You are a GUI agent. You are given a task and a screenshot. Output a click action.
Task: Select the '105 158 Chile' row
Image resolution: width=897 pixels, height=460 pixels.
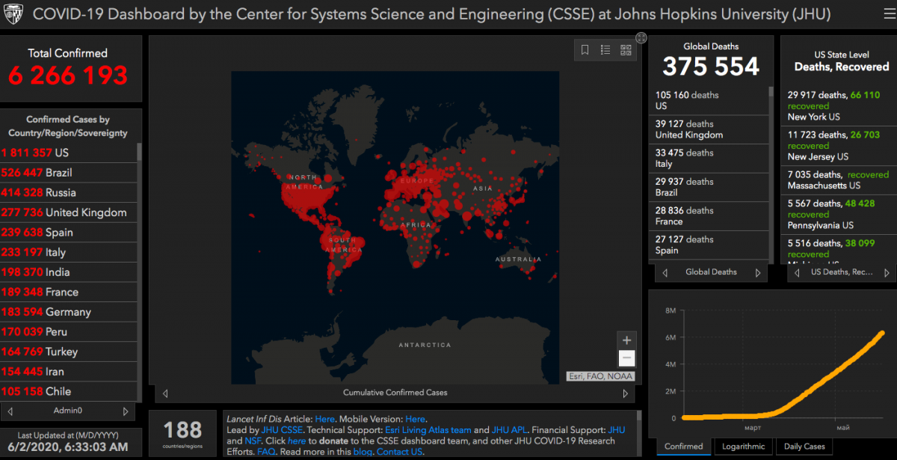[x=69, y=391]
